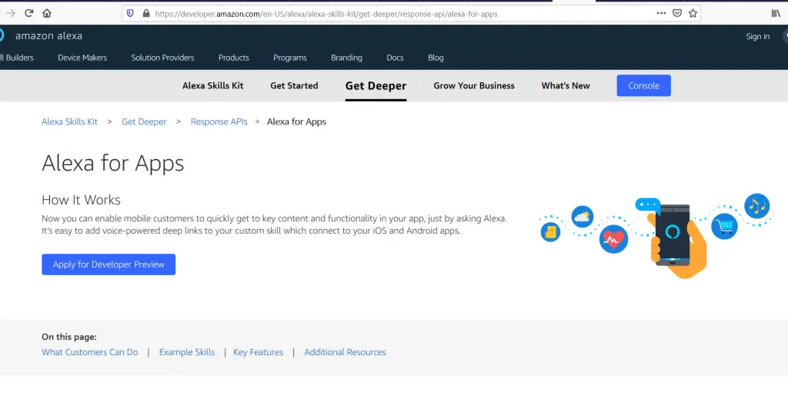Click Apply for Developer Preview button

click(109, 264)
